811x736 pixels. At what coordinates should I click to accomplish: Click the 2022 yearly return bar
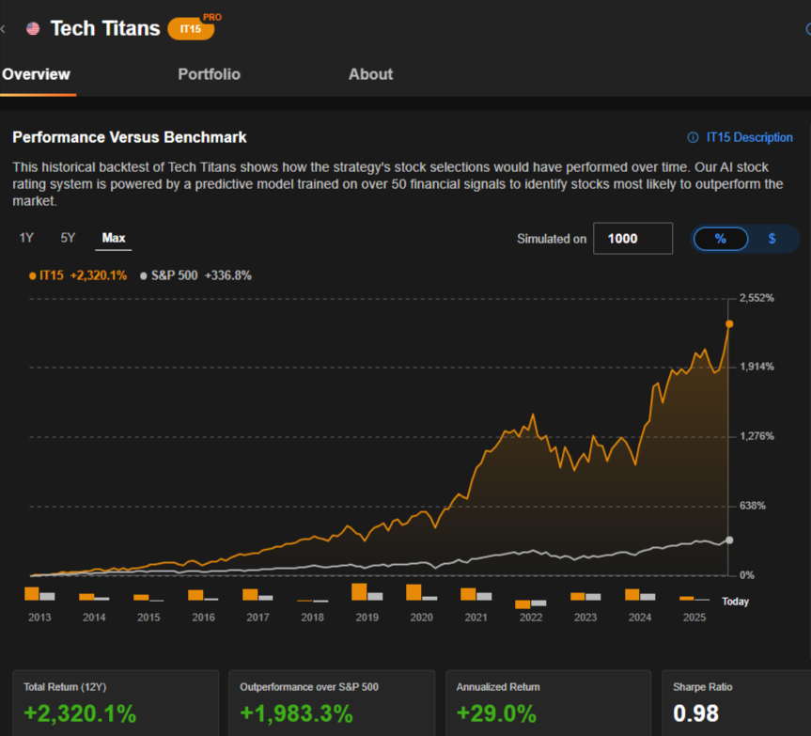522,603
